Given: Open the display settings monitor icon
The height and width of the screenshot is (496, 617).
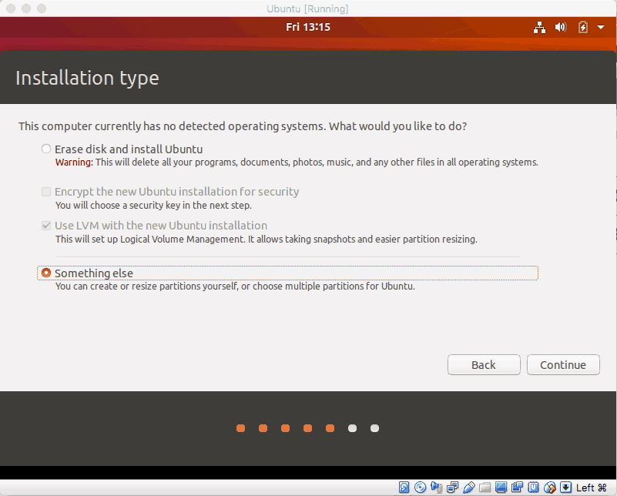Looking at the screenshot, I should (x=501, y=488).
